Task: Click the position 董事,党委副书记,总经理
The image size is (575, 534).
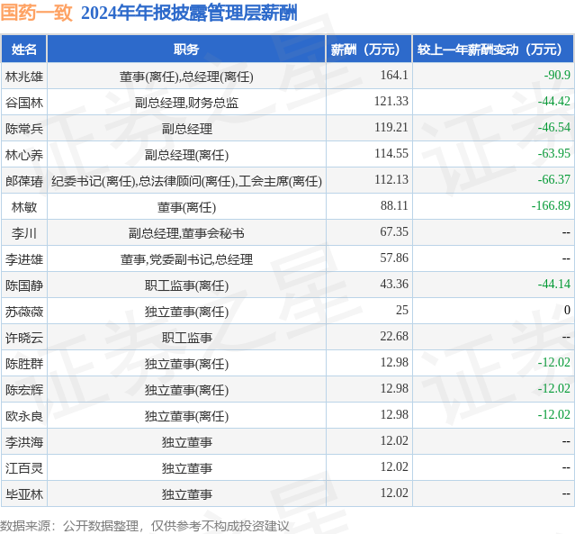Action: 186,259
